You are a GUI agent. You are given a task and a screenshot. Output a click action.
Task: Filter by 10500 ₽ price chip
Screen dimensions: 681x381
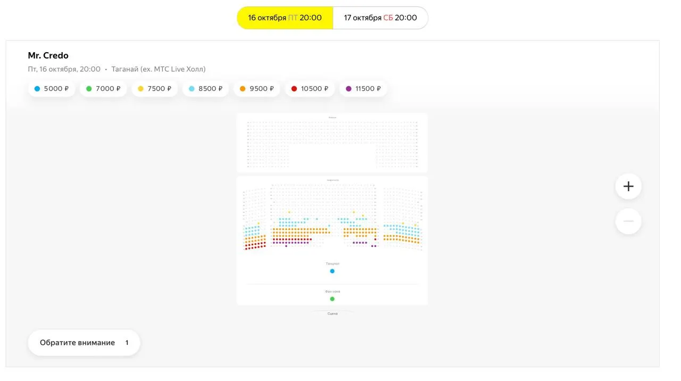click(x=310, y=89)
